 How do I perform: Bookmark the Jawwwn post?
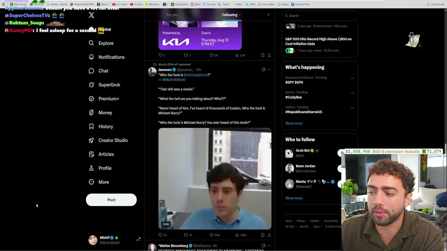[x=263, y=235]
